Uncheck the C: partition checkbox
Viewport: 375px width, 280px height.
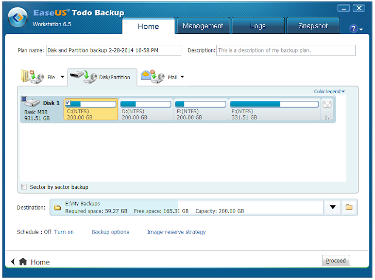[68, 102]
